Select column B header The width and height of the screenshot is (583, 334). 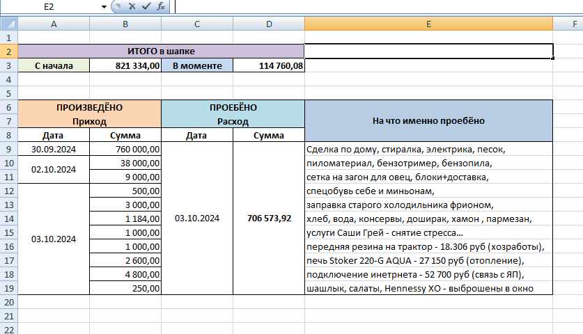(125, 24)
